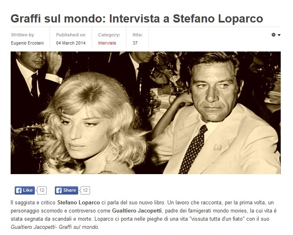Expand the dropdown arrow beside the gear
This screenshot has height=235, width=293.
[279, 35]
